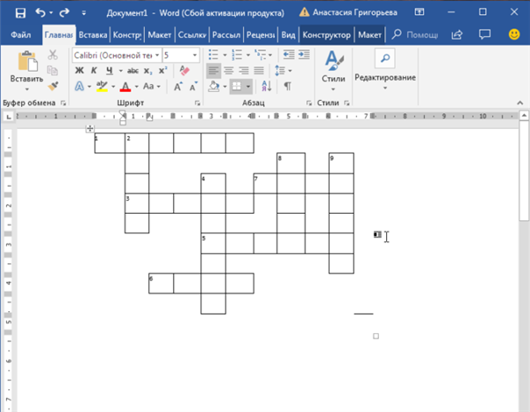Open line spacing options
The width and height of the screenshot is (530, 412).
283,71
